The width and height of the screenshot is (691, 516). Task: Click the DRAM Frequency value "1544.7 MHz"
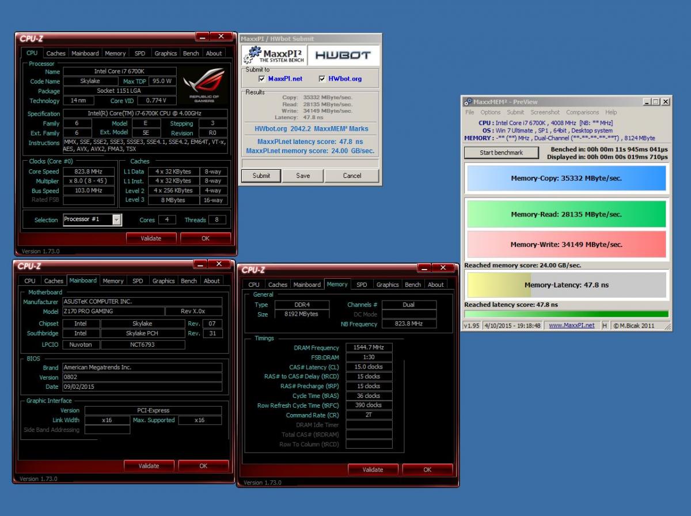(x=369, y=348)
